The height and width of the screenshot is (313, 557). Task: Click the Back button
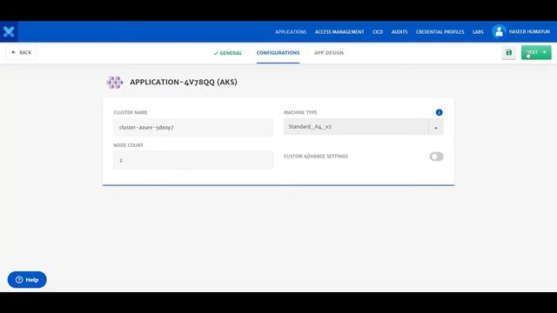[21, 52]
